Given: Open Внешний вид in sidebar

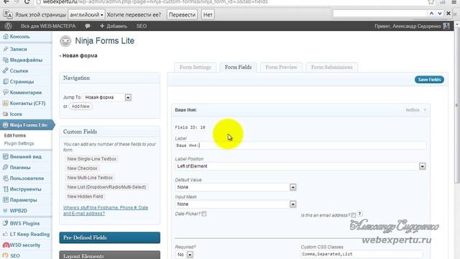Looking at the screenshot, I should [x=26, y=157].
